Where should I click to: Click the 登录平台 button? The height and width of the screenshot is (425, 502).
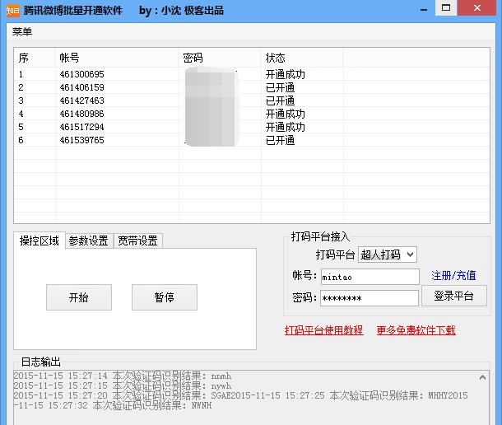tap(453, 297)
